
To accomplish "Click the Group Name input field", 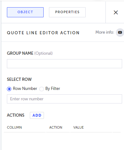I will coord(64,64).
